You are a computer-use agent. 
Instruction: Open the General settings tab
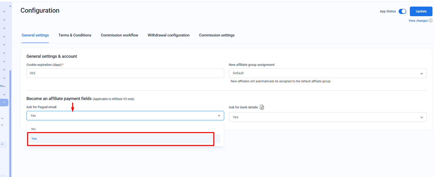click(35, 35)
